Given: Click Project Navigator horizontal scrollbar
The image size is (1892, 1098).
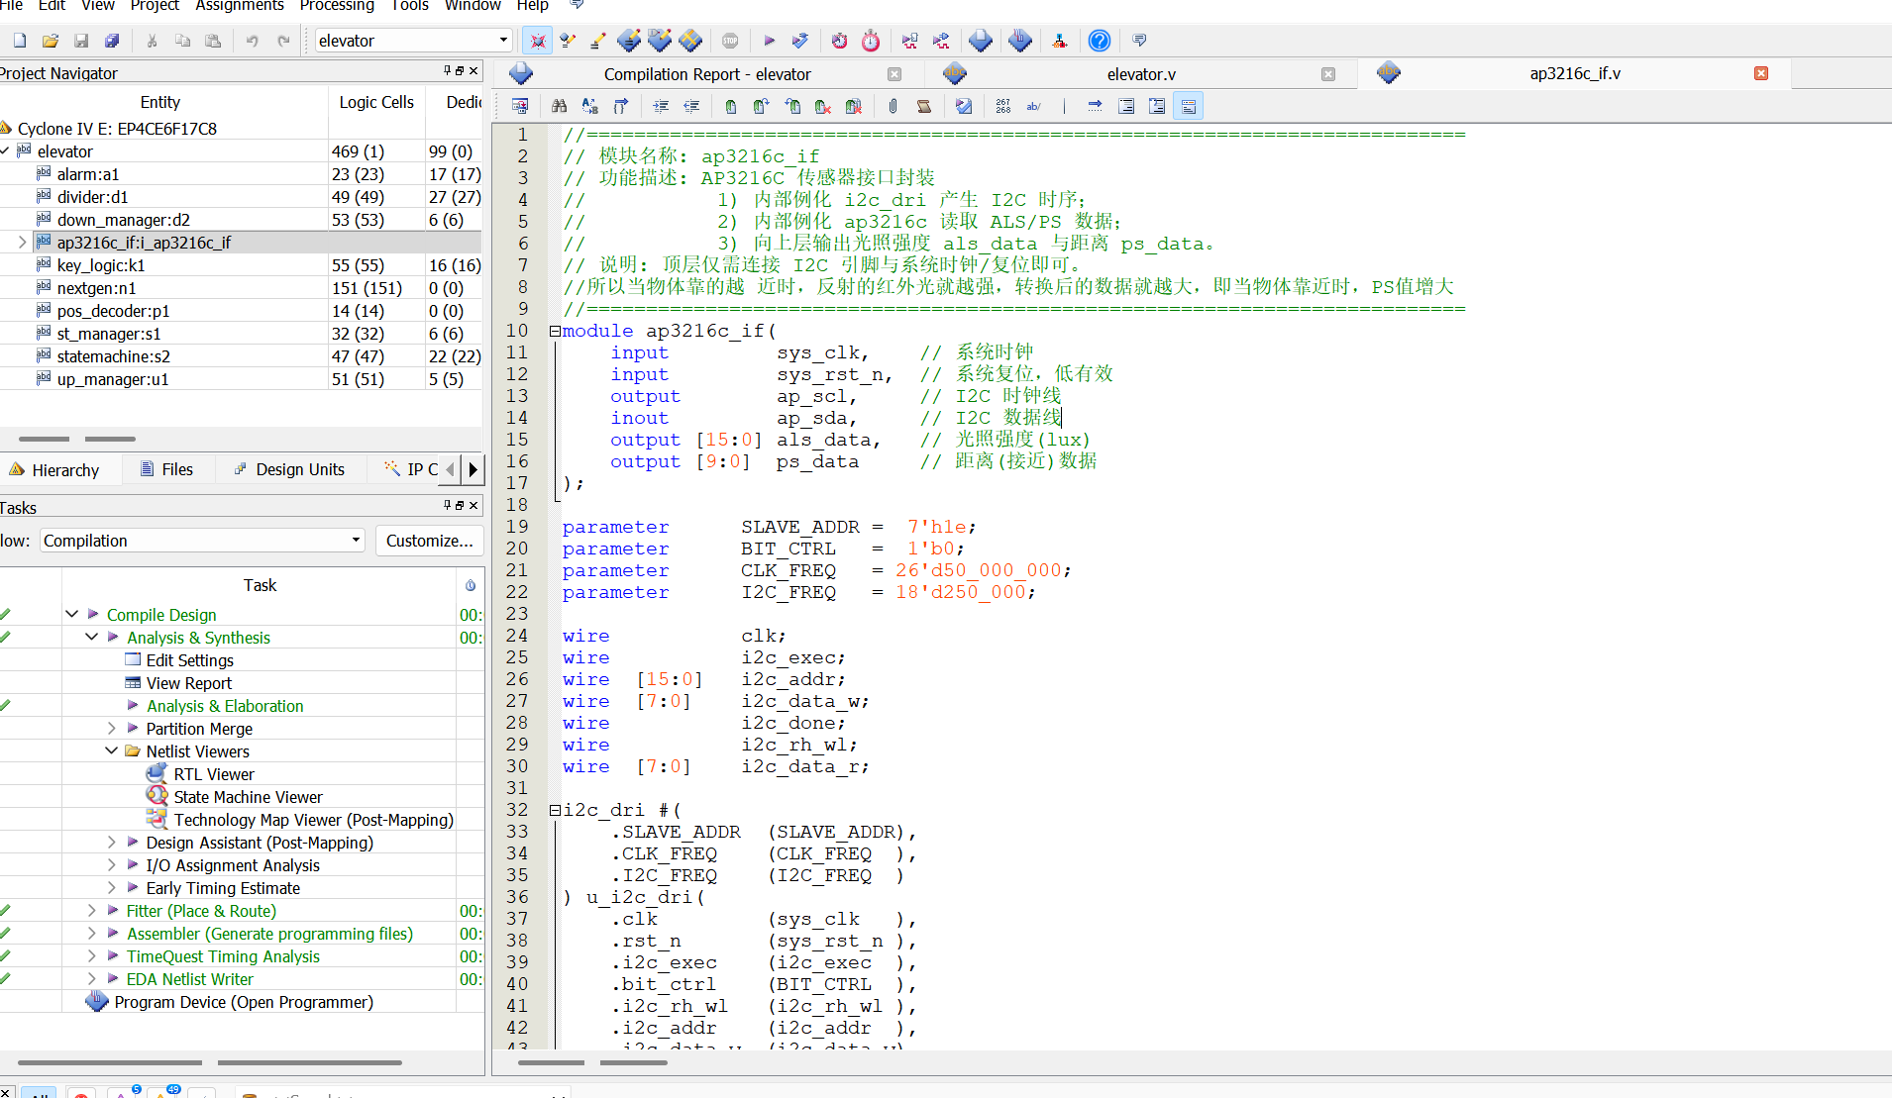Looking at the screenshot, I should click(x=77, y=438).
